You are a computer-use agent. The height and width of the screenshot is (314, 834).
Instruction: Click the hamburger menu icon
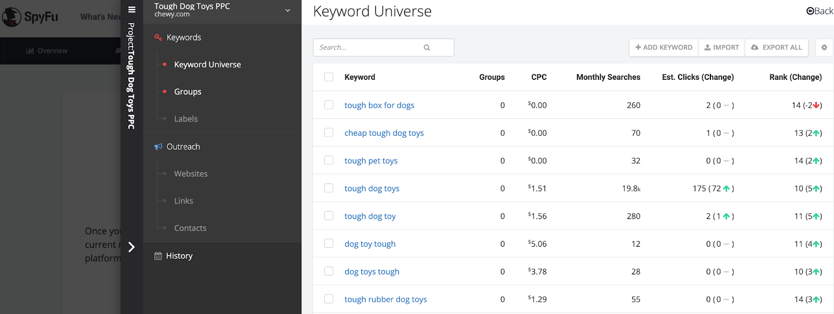click(x=132, y=9)
